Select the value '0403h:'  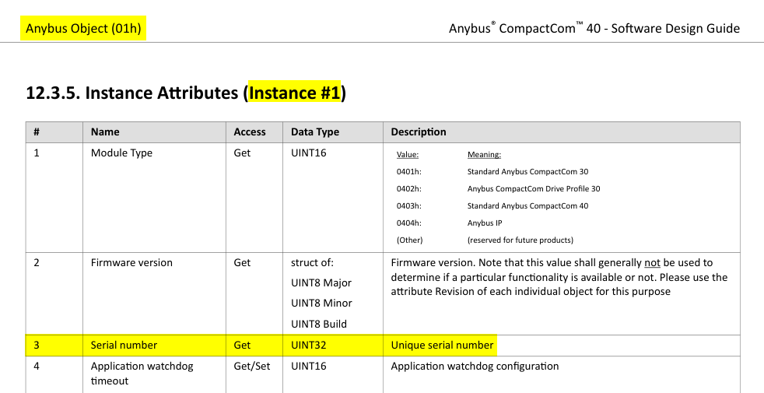click(408, 205)
